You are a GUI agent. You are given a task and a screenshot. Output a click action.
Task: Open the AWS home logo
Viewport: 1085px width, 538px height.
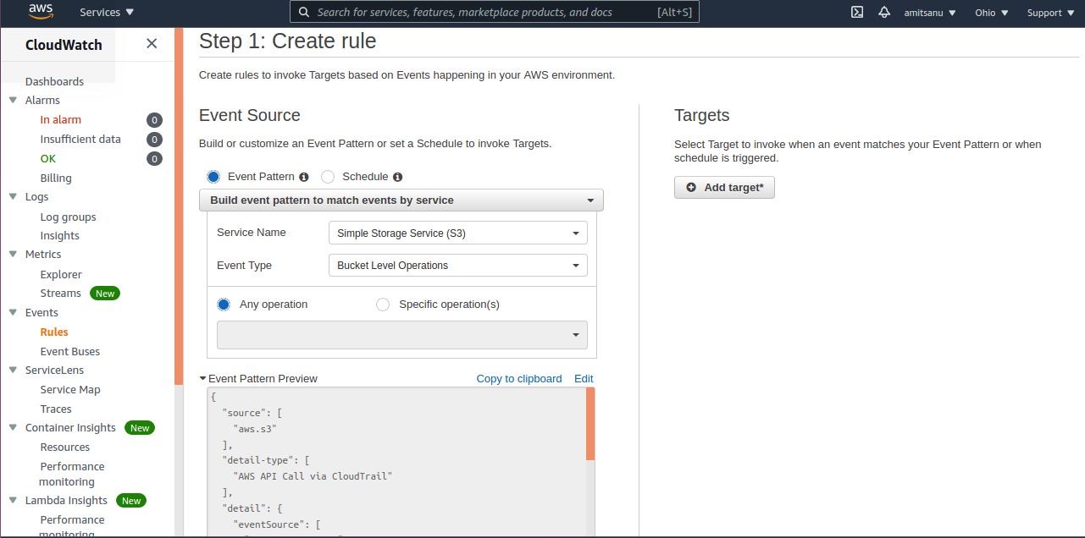(x=41, y=12)
